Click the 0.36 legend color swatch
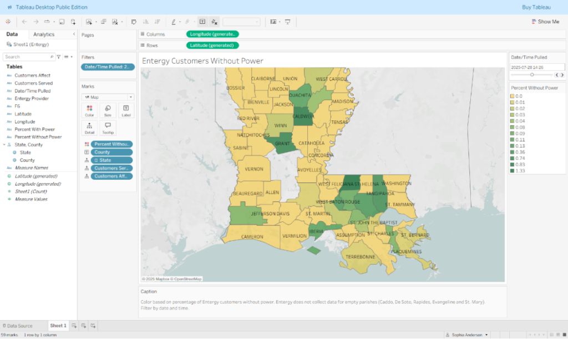 (512, 152)
